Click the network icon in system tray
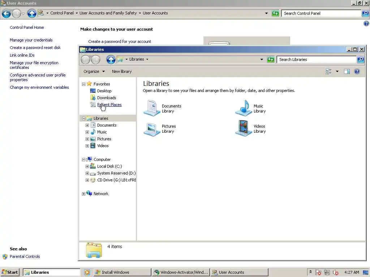 [x=327, y=273]
